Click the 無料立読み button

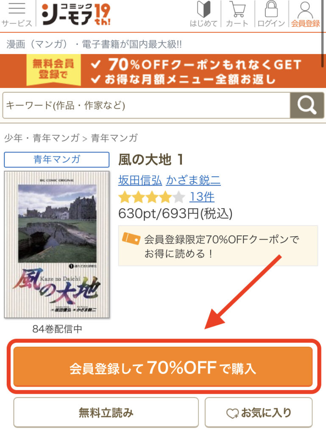pyautogui.click(x=106, y=412)
